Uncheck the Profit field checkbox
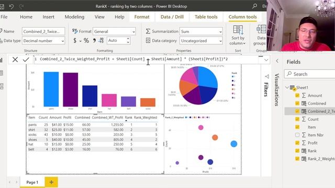The image size is (335, 188). pos(297,143)
